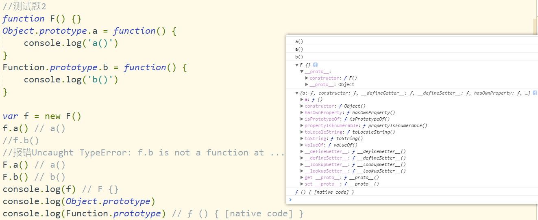Click the comment line //测试题2
538x220 pixels.
(24, 6)
